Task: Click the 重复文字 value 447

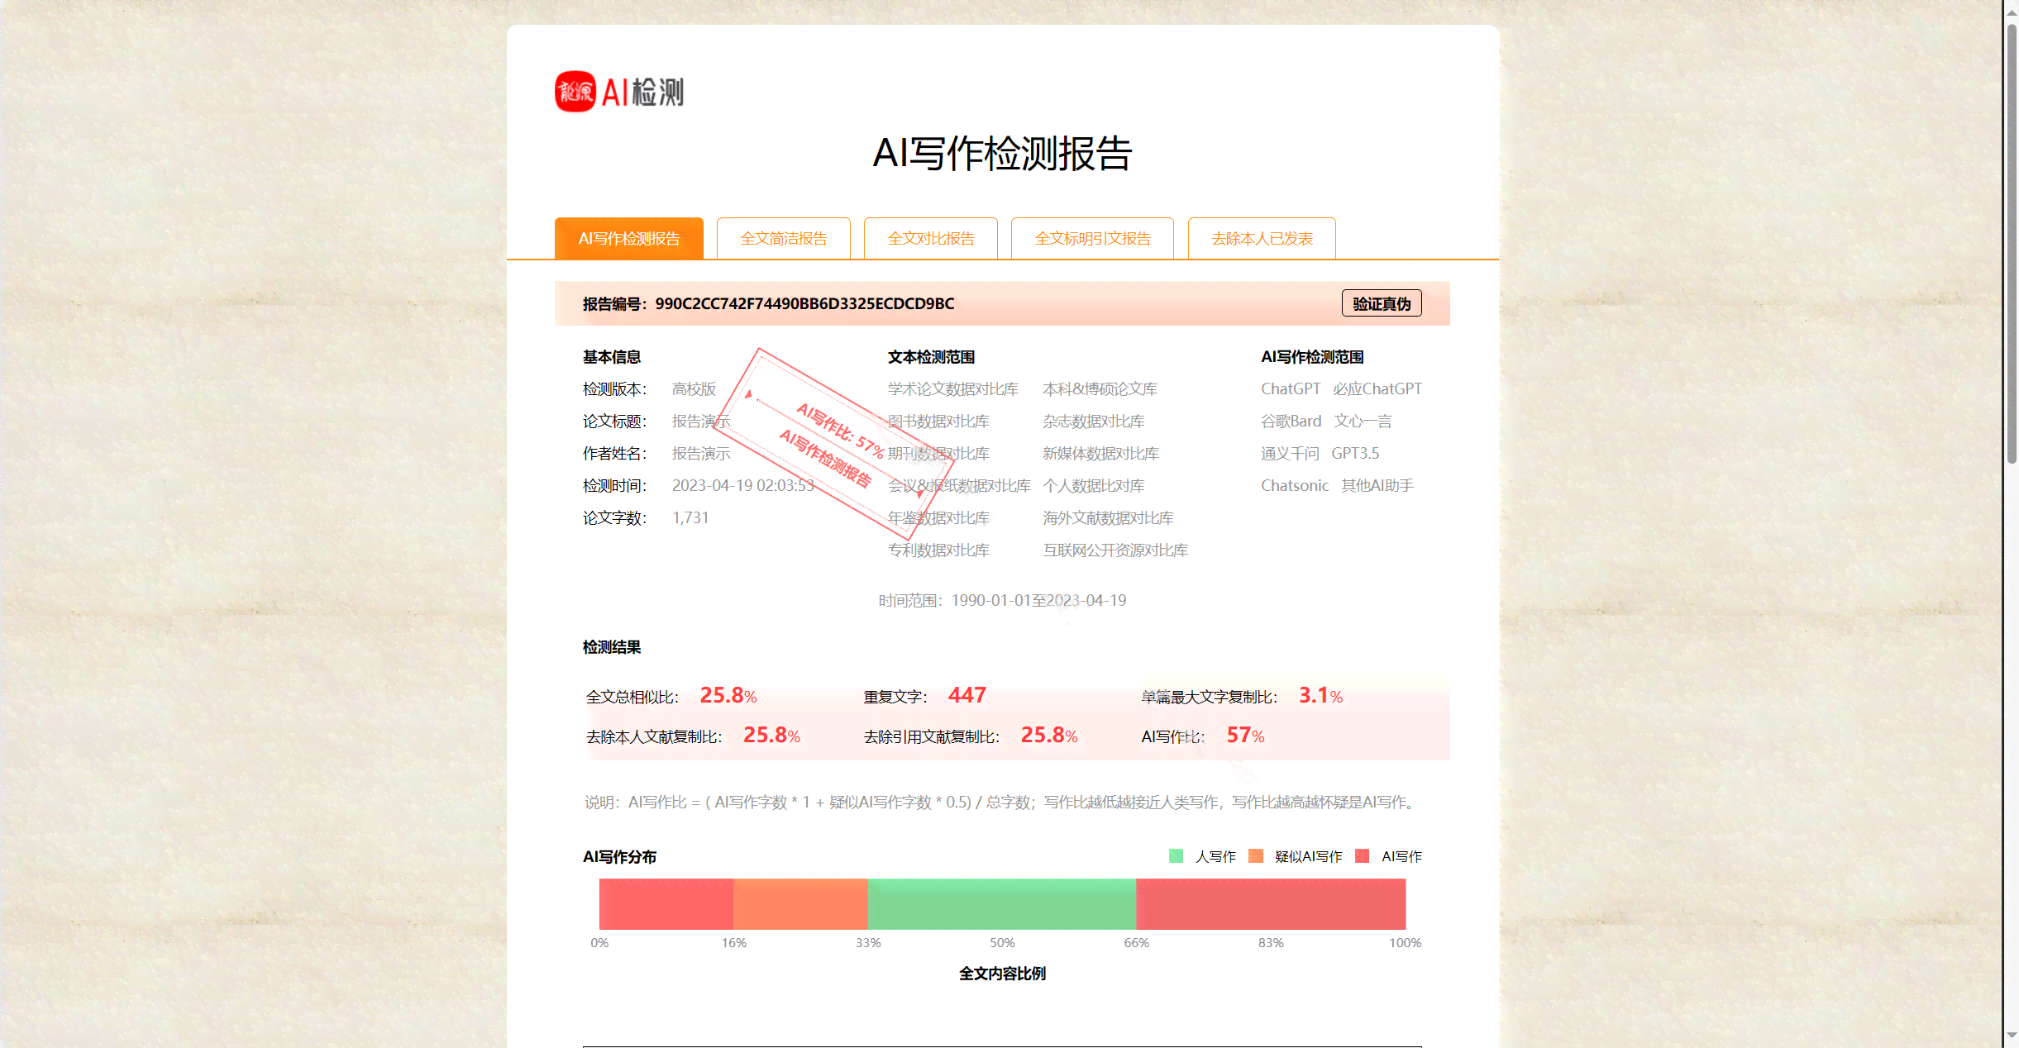Action: coord(967,695)
